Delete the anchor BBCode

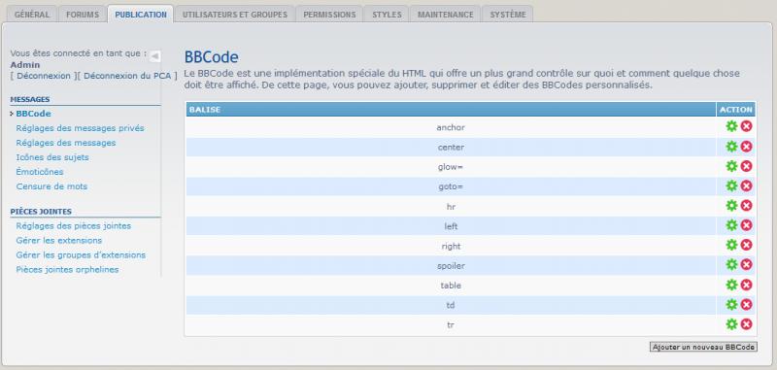tap(746, 126)
